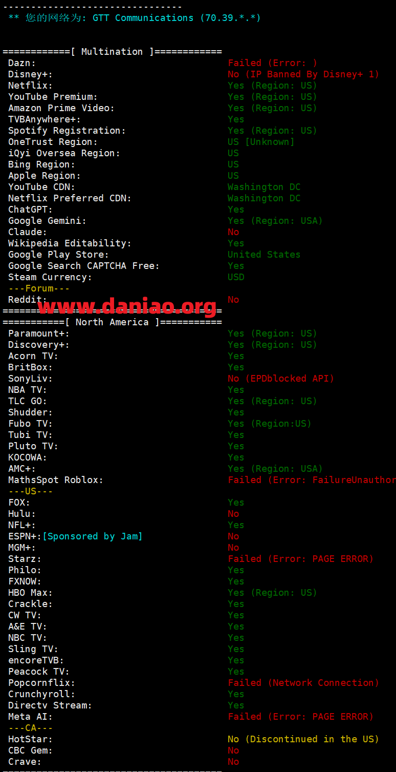Click the KOCOWA label
The height and width of the screenshot is (772, 396).
point(28,457)
